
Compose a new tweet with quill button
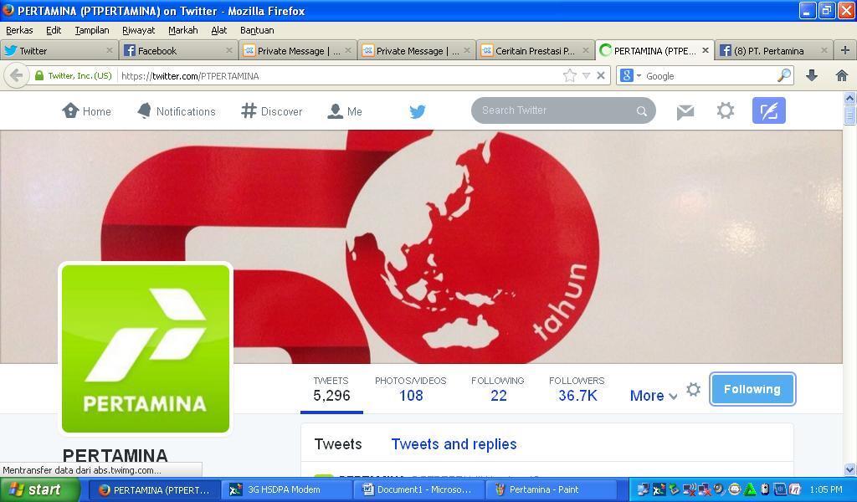point(768,111)
